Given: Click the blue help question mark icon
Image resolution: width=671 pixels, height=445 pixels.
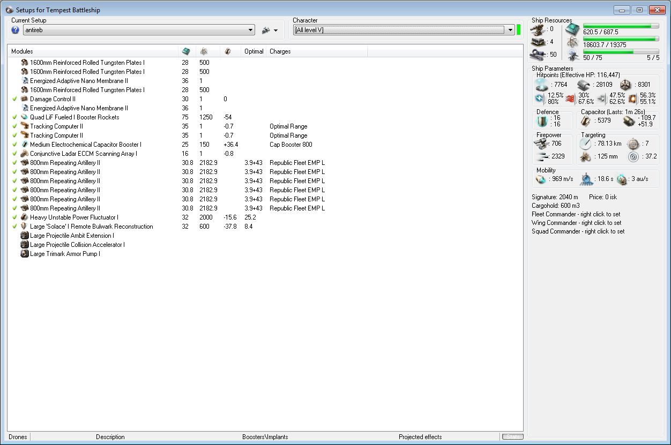Looking at the screenshot, I should pos(15,31).
